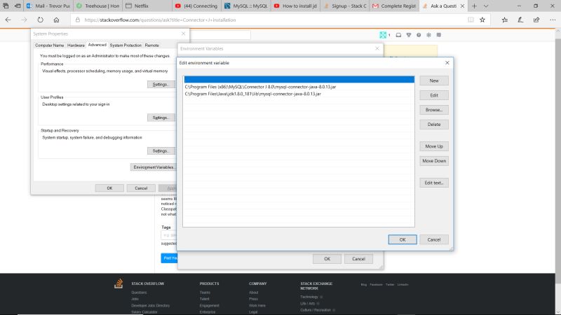The width and height of the screenshot is (561, 315).
Task: Close the Ask a Question tab
Action: coord(462,6)
